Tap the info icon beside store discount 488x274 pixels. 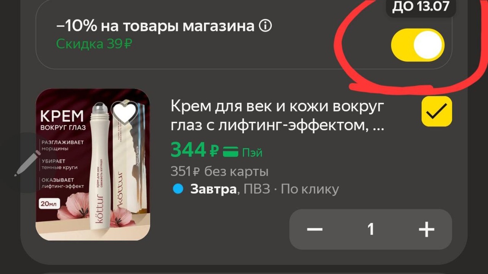pos(265,27)
